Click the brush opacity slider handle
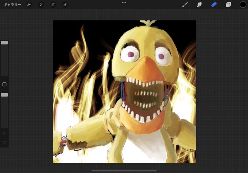Image resolution: width=248 pixels, height=173 pixels. (x=4, y=95)
